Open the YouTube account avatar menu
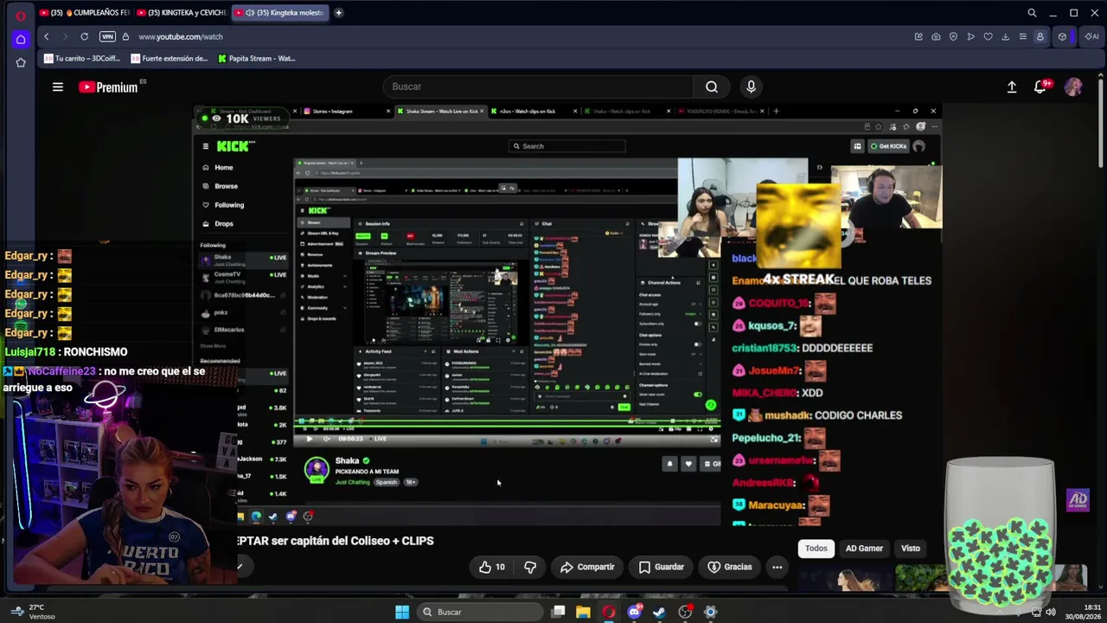The height and width of the screenshot is (623, 1107). click(1073, 87)
